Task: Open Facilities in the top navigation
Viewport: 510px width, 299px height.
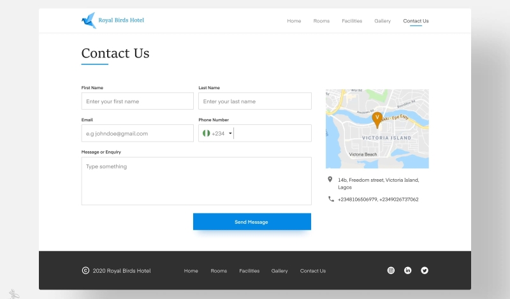Action: click(x=352, y=21)
